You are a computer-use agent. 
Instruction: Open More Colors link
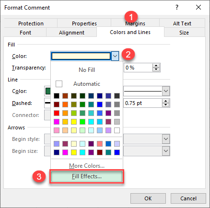pyautogui.click(x=87, y=166)
